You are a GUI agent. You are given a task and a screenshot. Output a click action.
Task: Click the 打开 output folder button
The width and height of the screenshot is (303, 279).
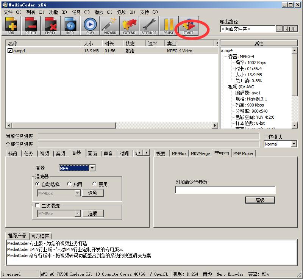click(x=291, y=29)
